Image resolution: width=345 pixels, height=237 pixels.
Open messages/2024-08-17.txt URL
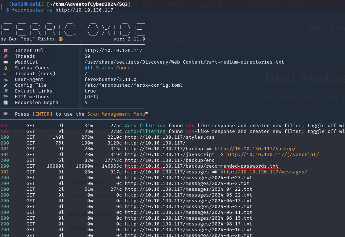pos(189,224)
